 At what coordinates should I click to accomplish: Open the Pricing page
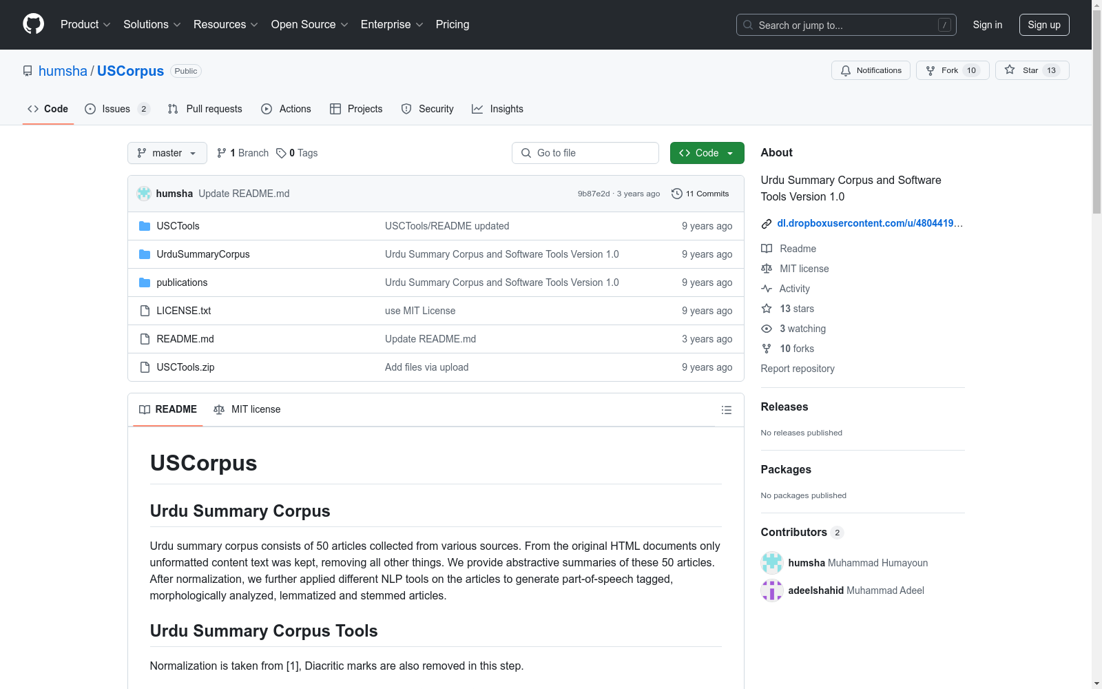click(453, 25)
